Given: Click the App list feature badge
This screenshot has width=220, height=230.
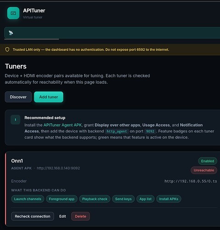Looking at the screenshot, I should [145, 199].
